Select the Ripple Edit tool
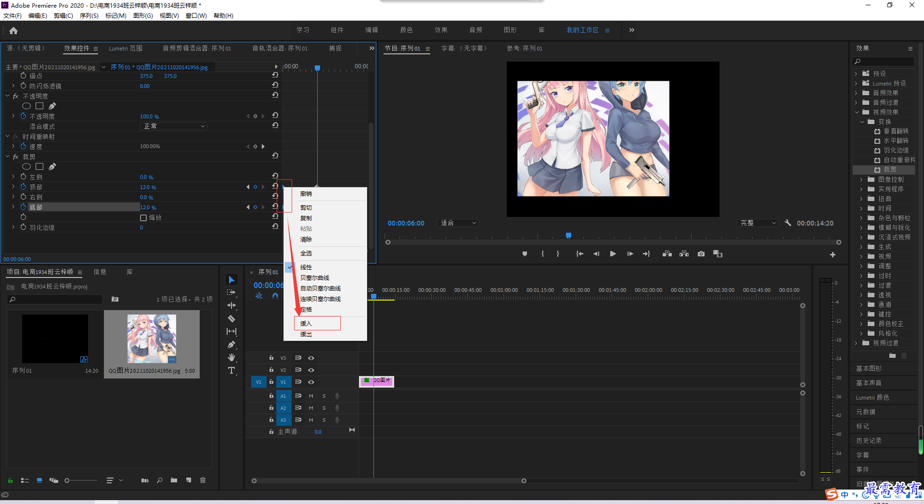This screenshot has width=924, height=504. coord(231,305)
